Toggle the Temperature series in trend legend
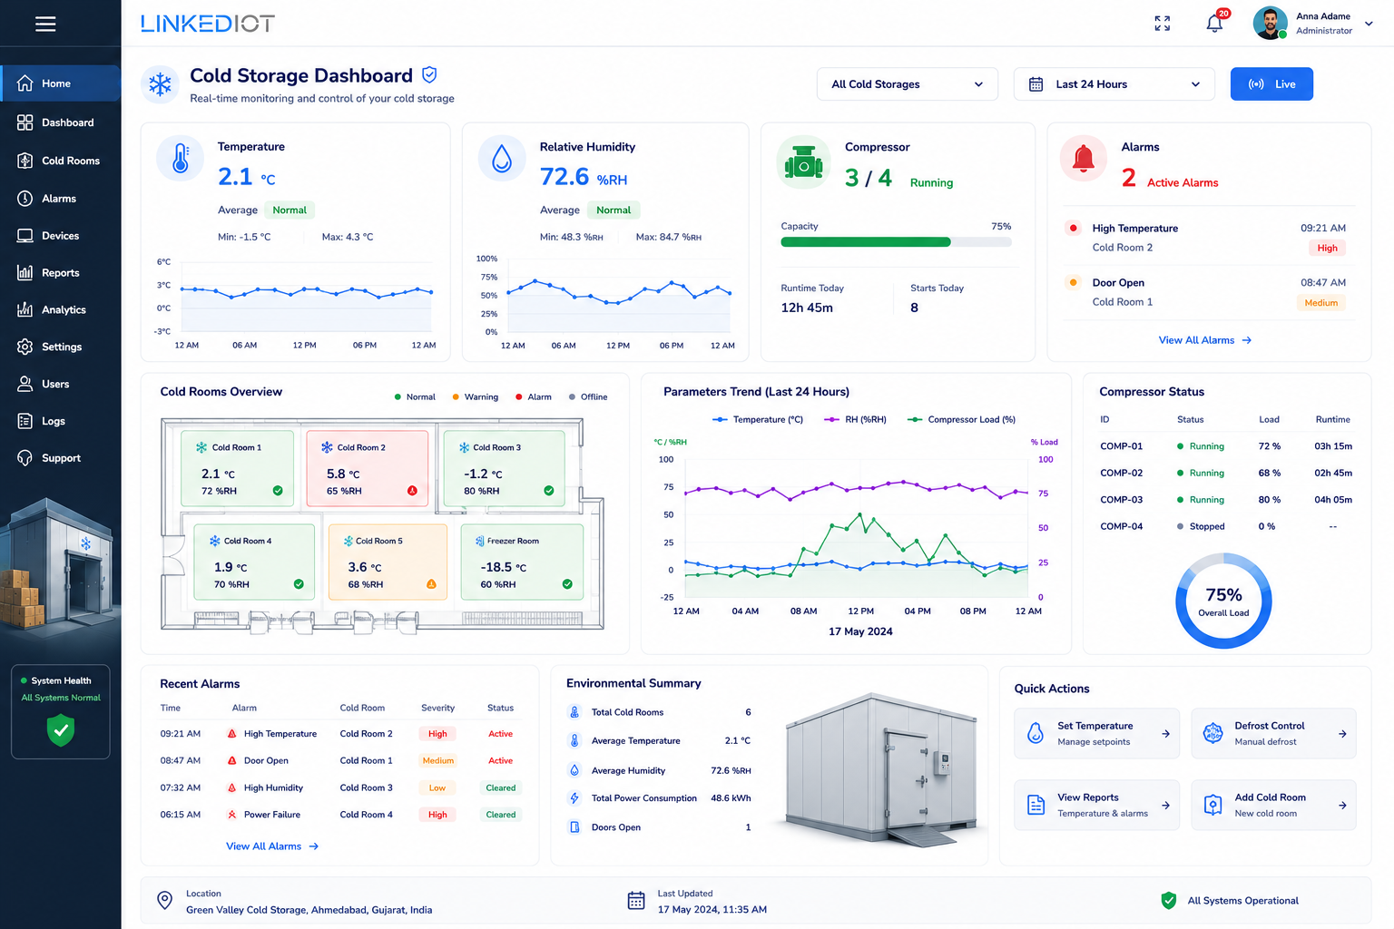 click(x=758, y=419)
